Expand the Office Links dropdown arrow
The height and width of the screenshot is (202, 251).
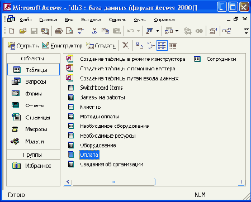158,31
